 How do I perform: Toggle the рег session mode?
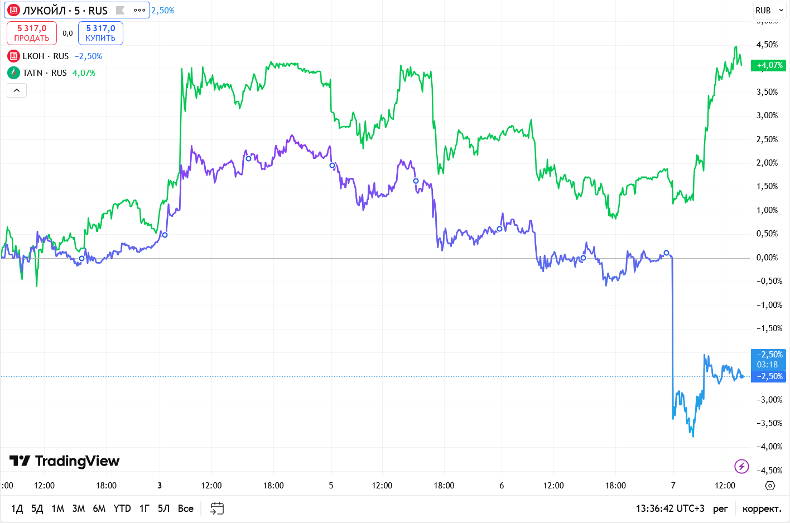pyautogui.click(x=720, y=509)
